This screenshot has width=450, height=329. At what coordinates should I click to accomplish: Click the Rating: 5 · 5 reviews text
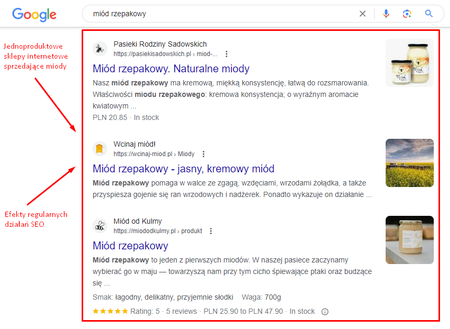164,311
